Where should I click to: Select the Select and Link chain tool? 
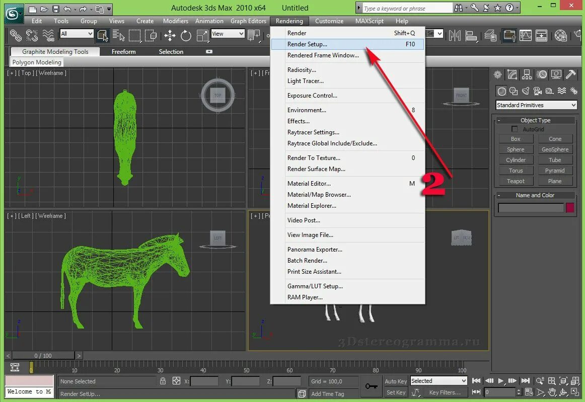[15, 35]
